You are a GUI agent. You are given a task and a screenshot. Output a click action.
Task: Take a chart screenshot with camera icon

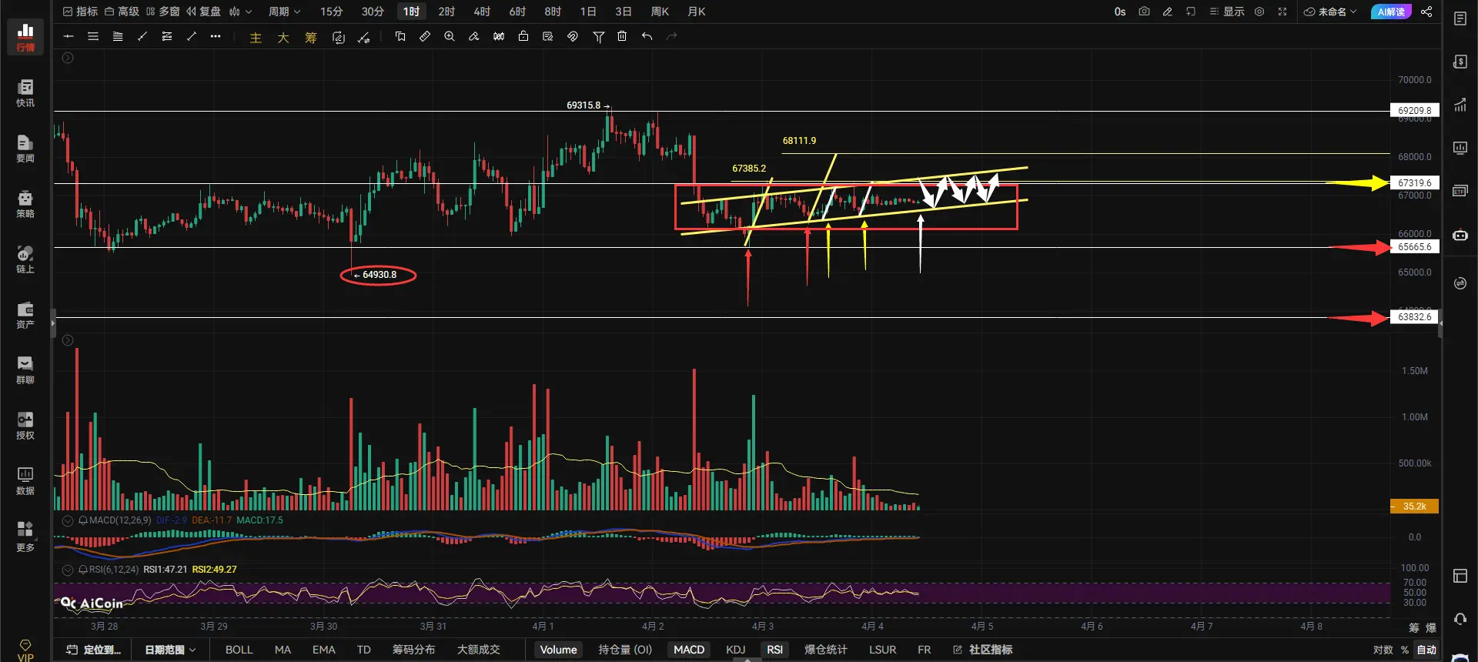(1144, 12)
